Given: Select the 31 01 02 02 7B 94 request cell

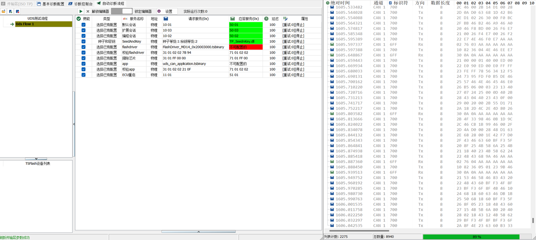Looking at the screenshot, I should (x=195, y=53).
